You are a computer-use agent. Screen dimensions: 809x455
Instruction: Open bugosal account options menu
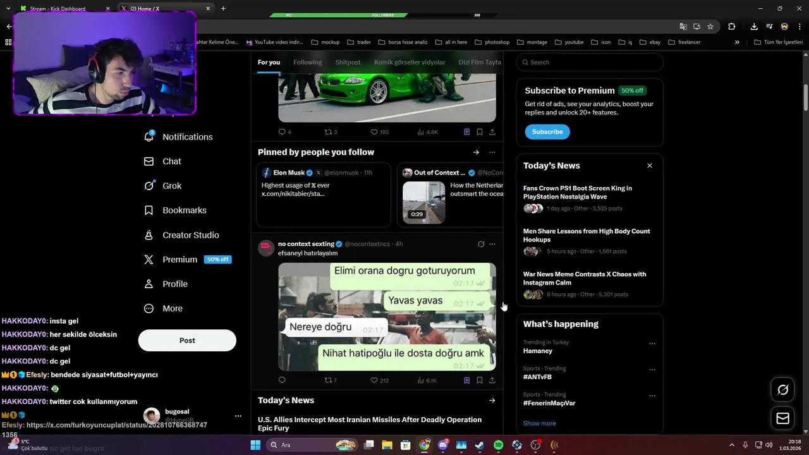238,416
